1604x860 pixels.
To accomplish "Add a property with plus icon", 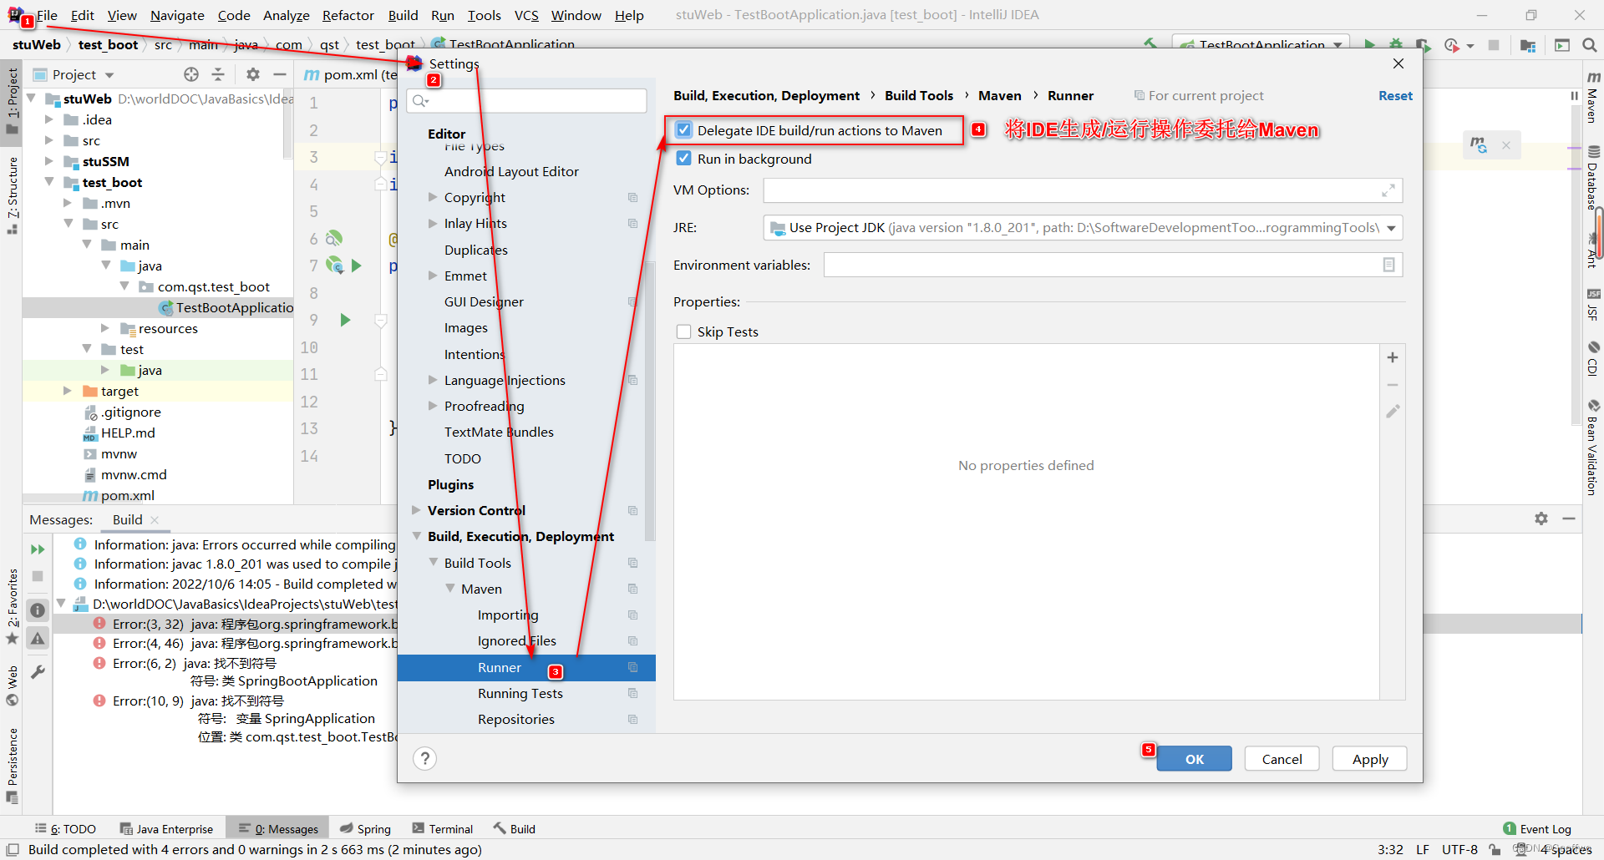I will click(1393, 357).
